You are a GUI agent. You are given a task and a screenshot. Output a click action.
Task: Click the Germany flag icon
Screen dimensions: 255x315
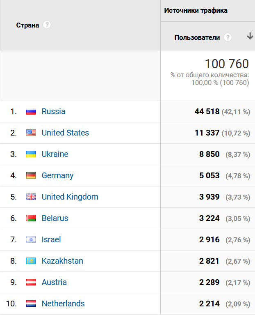tap(31, 175)
